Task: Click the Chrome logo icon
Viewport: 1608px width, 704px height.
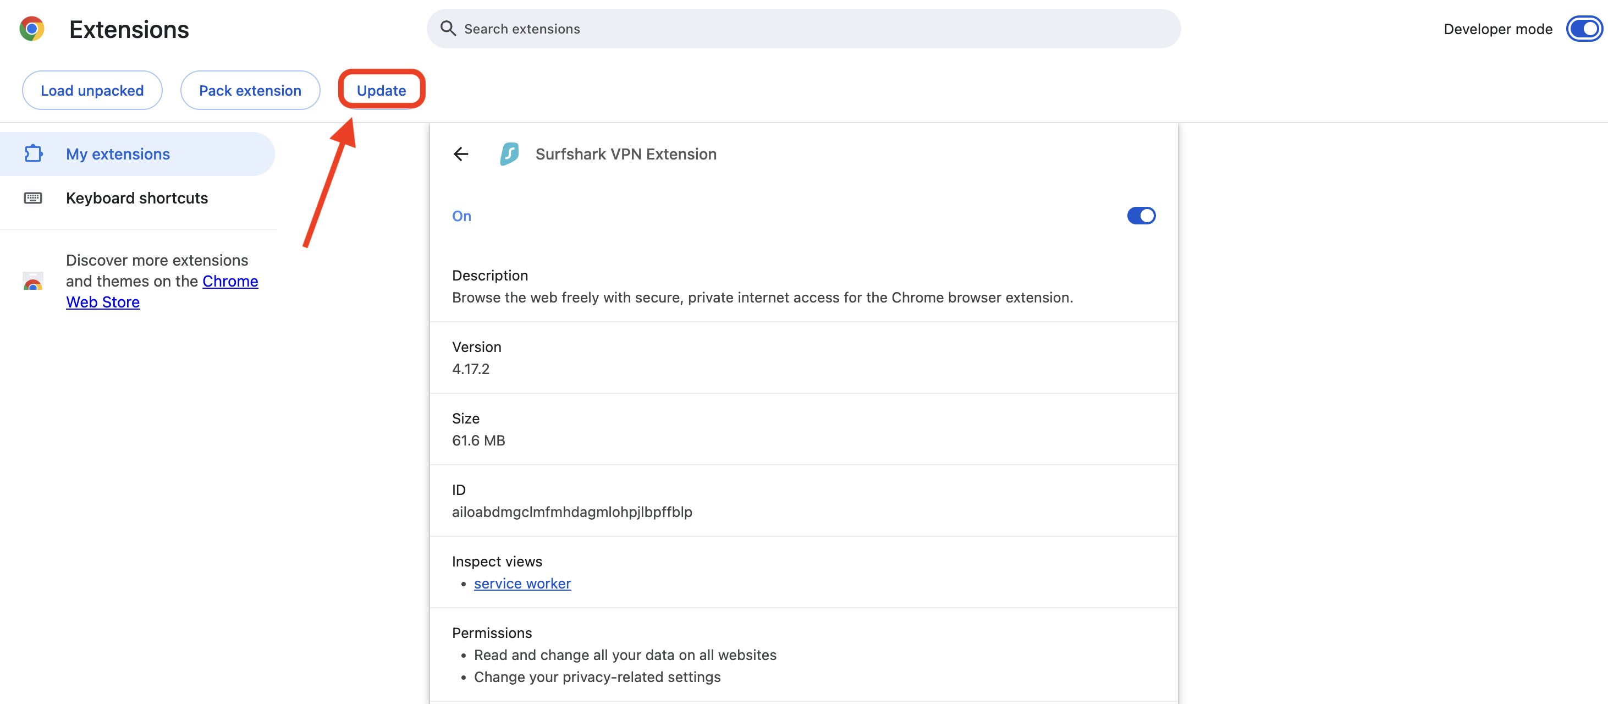Action: (32, 29)
